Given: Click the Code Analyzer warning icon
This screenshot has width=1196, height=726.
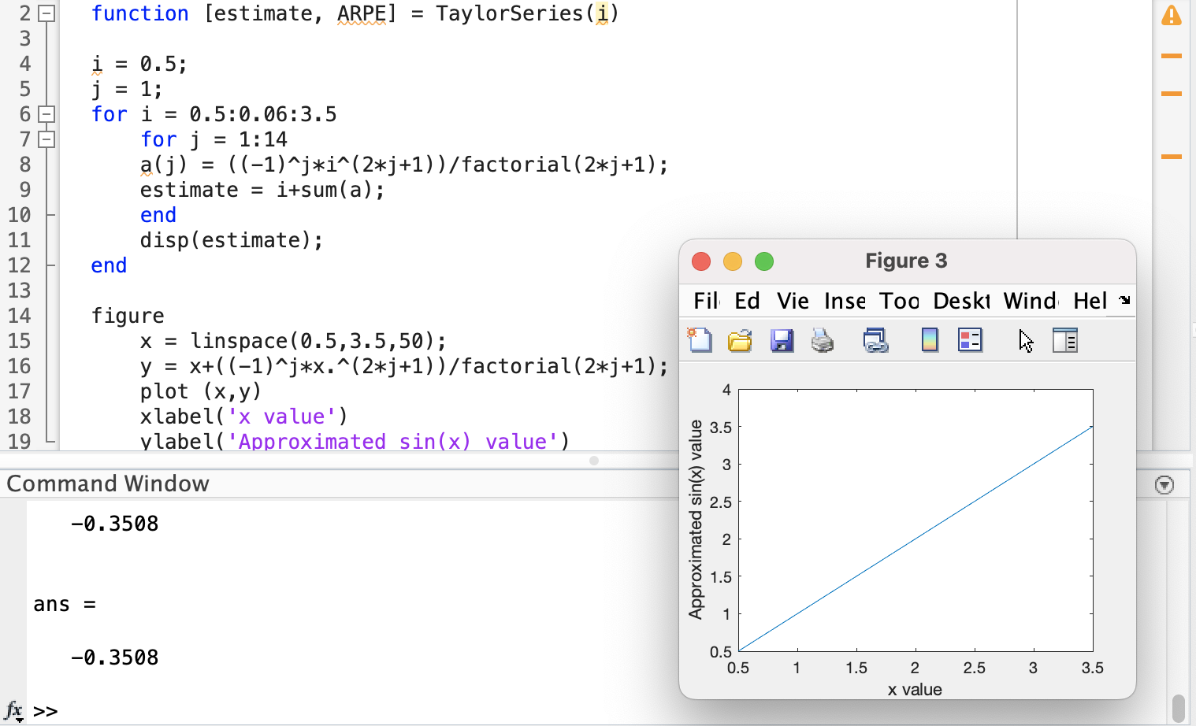Looking at the screenshot, I should point(1173,13).
